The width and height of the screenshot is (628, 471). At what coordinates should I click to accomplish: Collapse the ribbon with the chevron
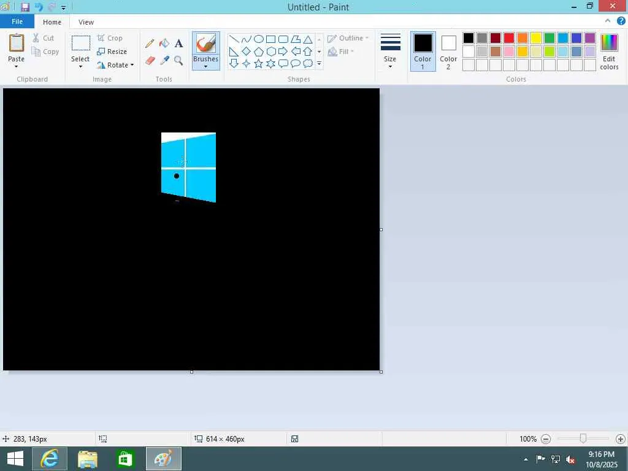tap(608, 21)
